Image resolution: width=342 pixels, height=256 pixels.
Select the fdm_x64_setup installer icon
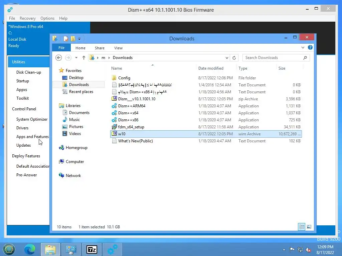click(114, 127)
